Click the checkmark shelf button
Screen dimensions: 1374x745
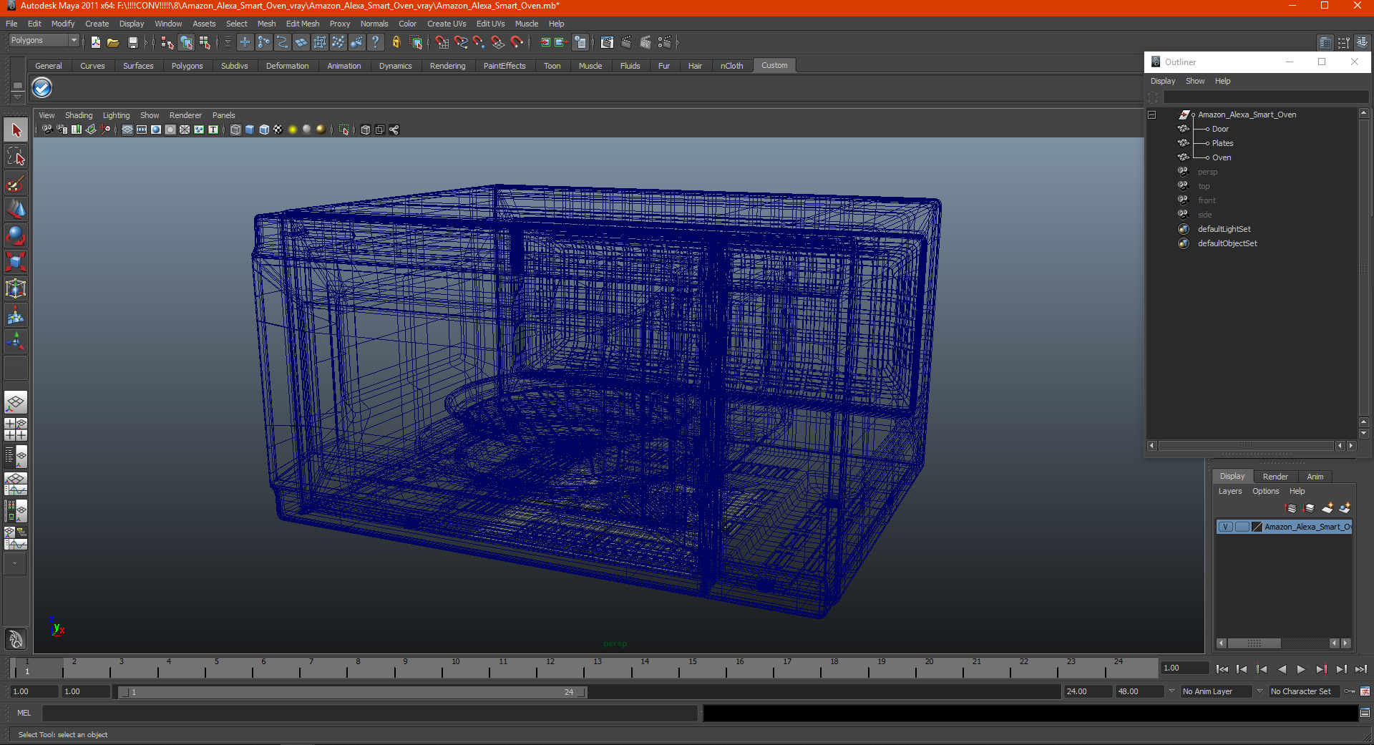42,88
